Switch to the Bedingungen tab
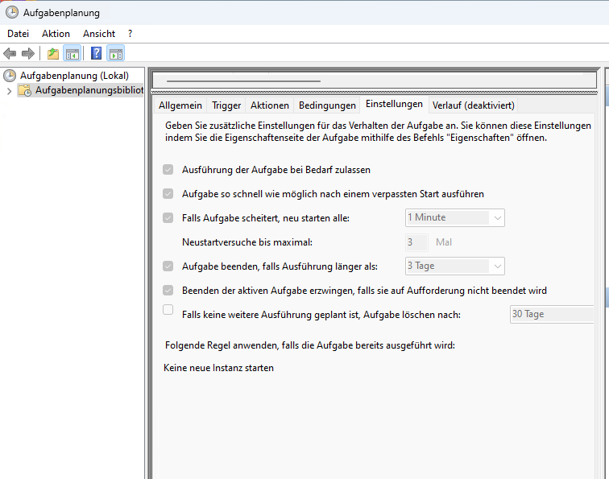 [327, 105]
